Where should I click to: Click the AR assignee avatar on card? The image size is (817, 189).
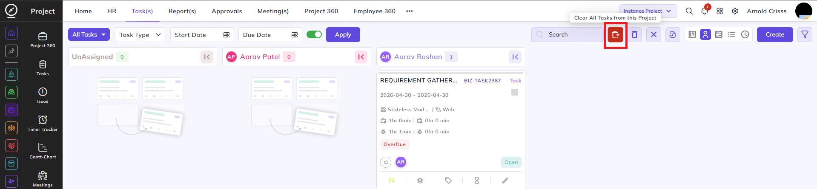(x=401, y=162)
